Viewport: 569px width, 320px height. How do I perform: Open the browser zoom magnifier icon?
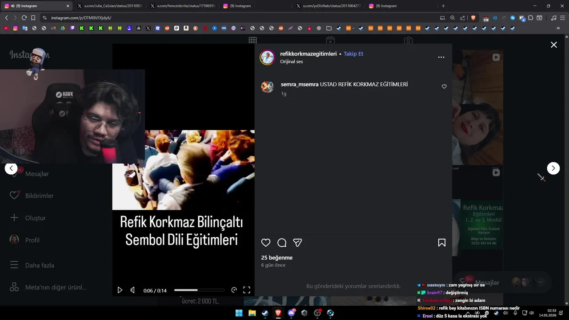click(x=452, y=18)
